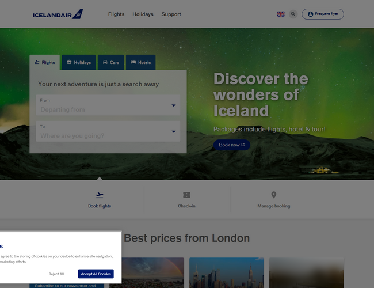Click the Book flights plane icon
The height and width of the screenshot is (288, 374).
[x=100, y=195]
